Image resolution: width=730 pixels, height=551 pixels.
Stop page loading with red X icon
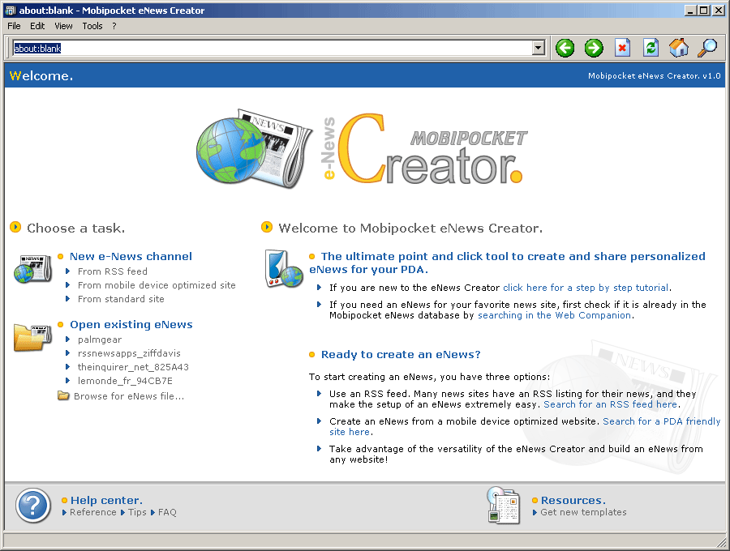(x=622, y=48)
